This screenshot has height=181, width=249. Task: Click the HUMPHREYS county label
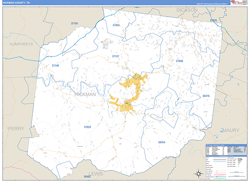(x=21, y=44)
